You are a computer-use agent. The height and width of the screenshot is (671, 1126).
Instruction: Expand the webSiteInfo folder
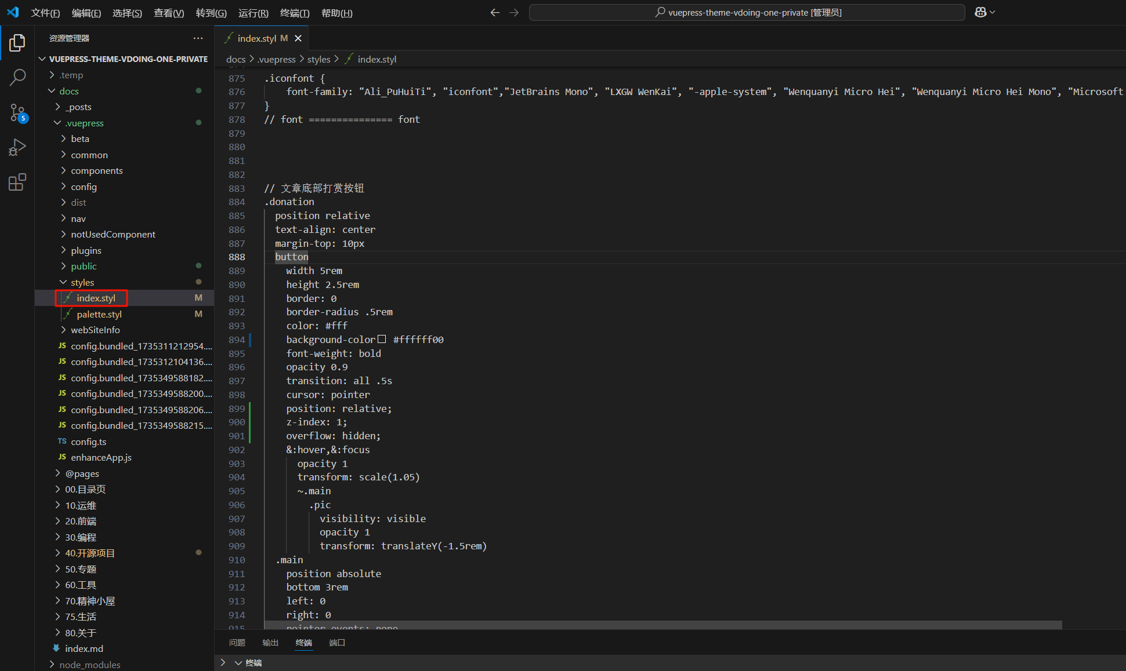click(x=95, y=330)
